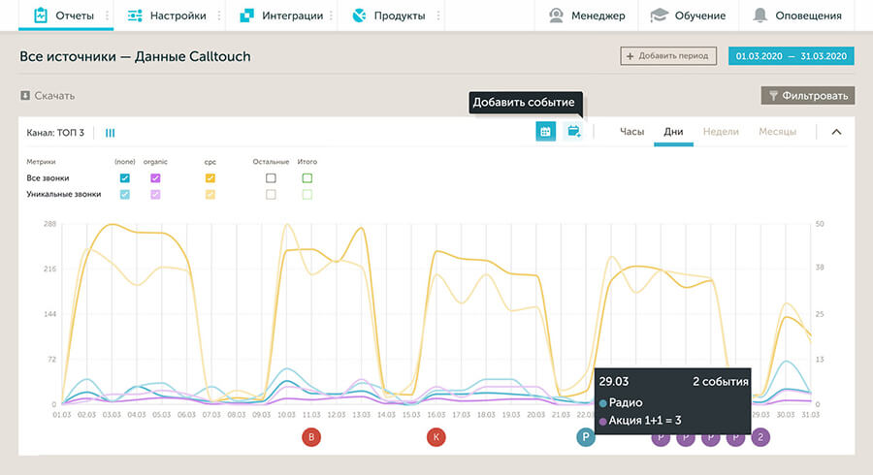Click the Обучение graduation cap icon
Viewport: 873px width, 475px height.
(x=659, y=16)
